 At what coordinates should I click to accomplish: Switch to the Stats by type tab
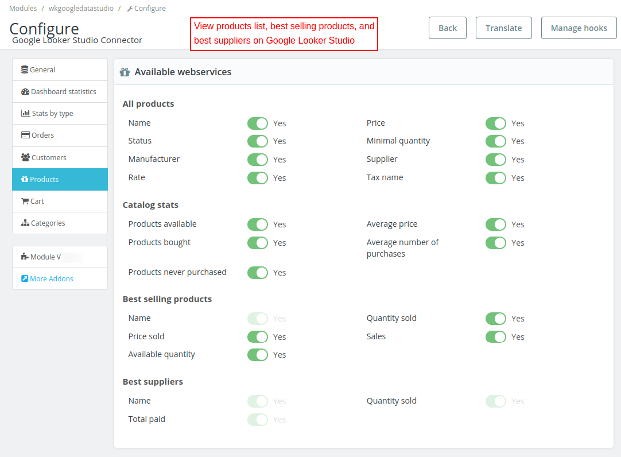60,114
